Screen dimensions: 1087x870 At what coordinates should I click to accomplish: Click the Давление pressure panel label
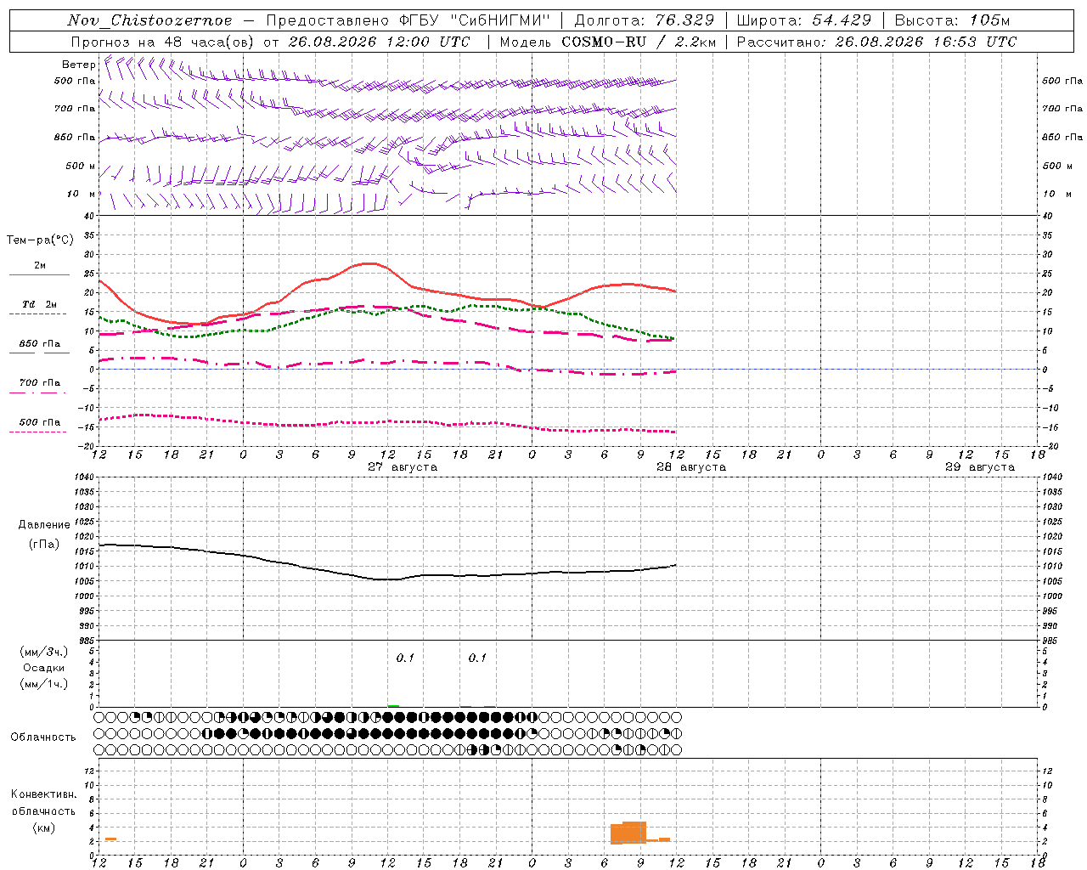coord(44,525)
